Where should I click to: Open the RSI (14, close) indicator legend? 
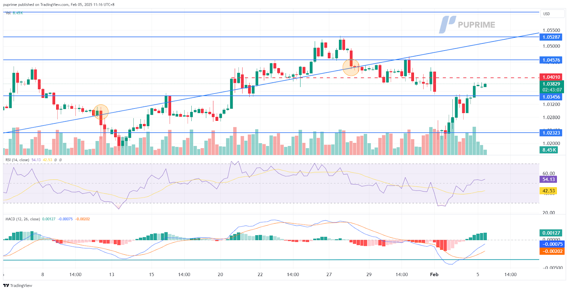click(x=17, y=160)
